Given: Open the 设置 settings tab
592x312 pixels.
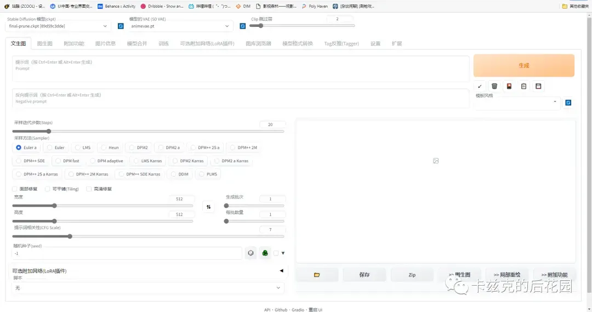Looking at the screenshot, I should [375, 43].
